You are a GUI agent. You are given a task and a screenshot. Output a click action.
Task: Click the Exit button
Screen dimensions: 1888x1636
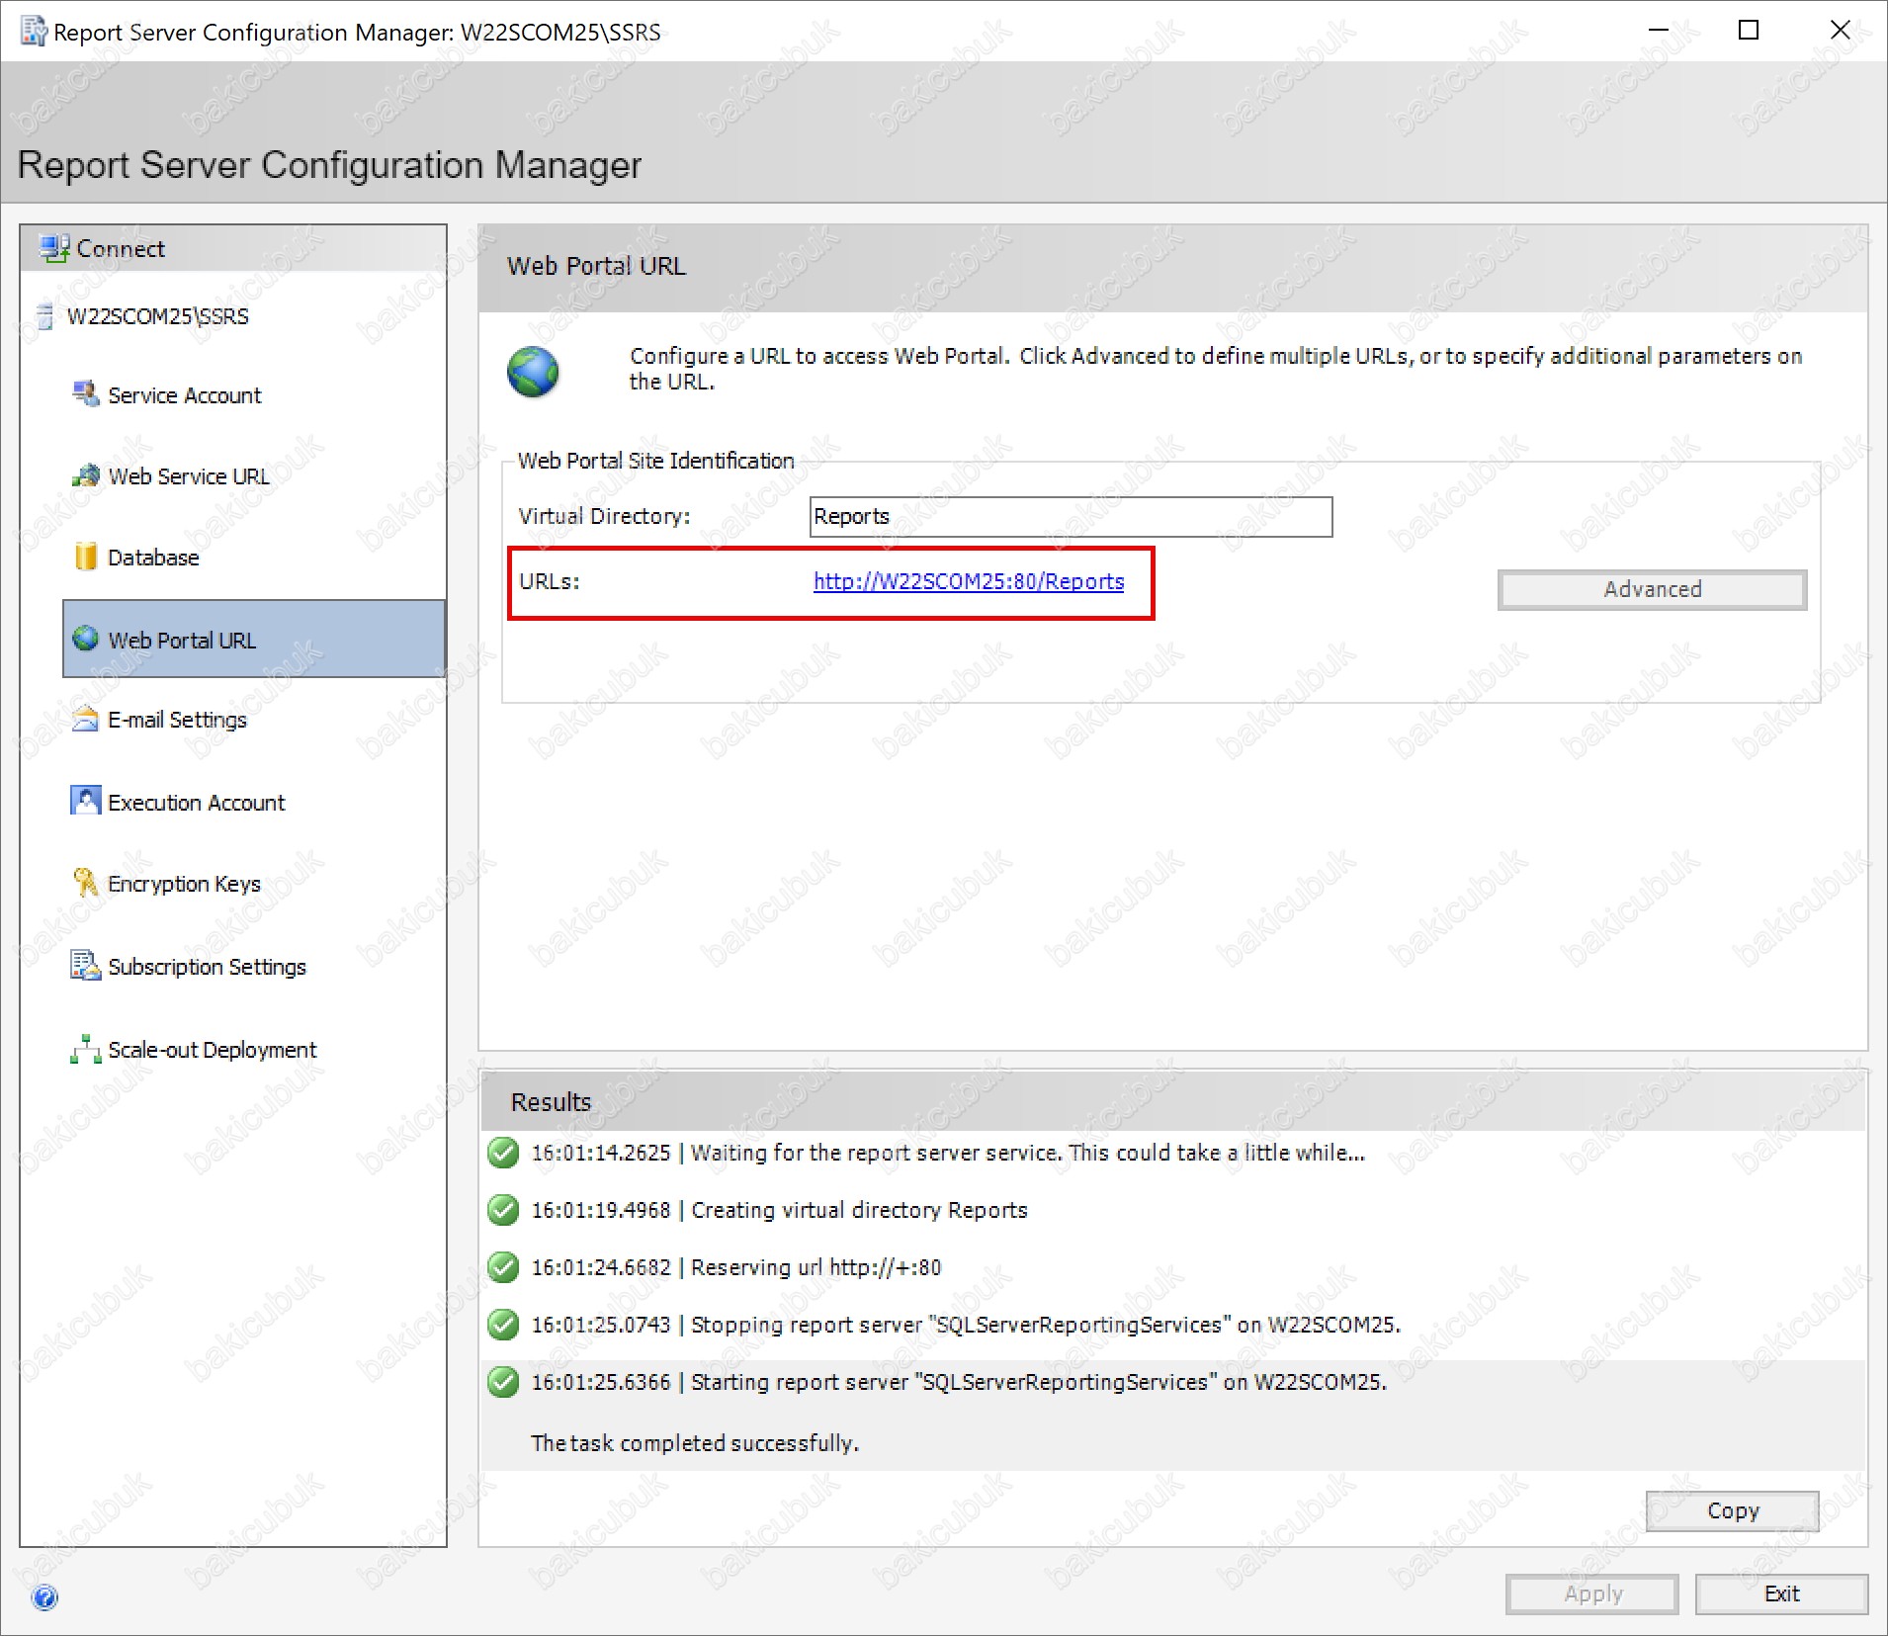click(1781, 1593)
